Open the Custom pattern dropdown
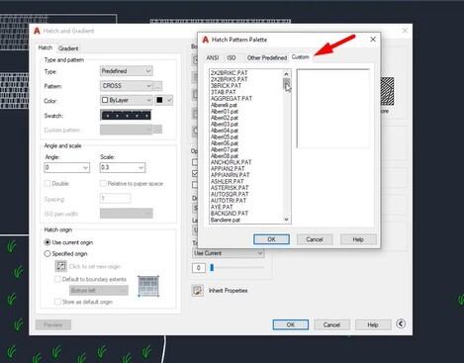This screenshot has width=464, height=363. [127, 130]
